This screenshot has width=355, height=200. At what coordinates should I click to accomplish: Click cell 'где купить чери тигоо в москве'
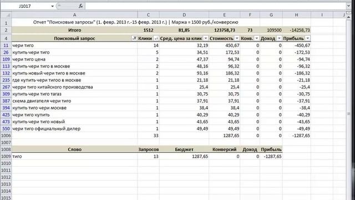(x=74, y=80)
